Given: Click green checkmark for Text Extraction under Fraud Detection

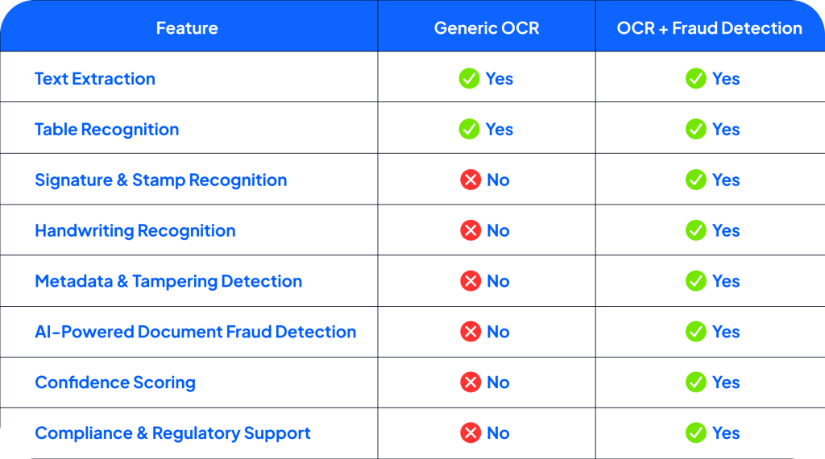Looking at the screenshot, I should (695, 78).
